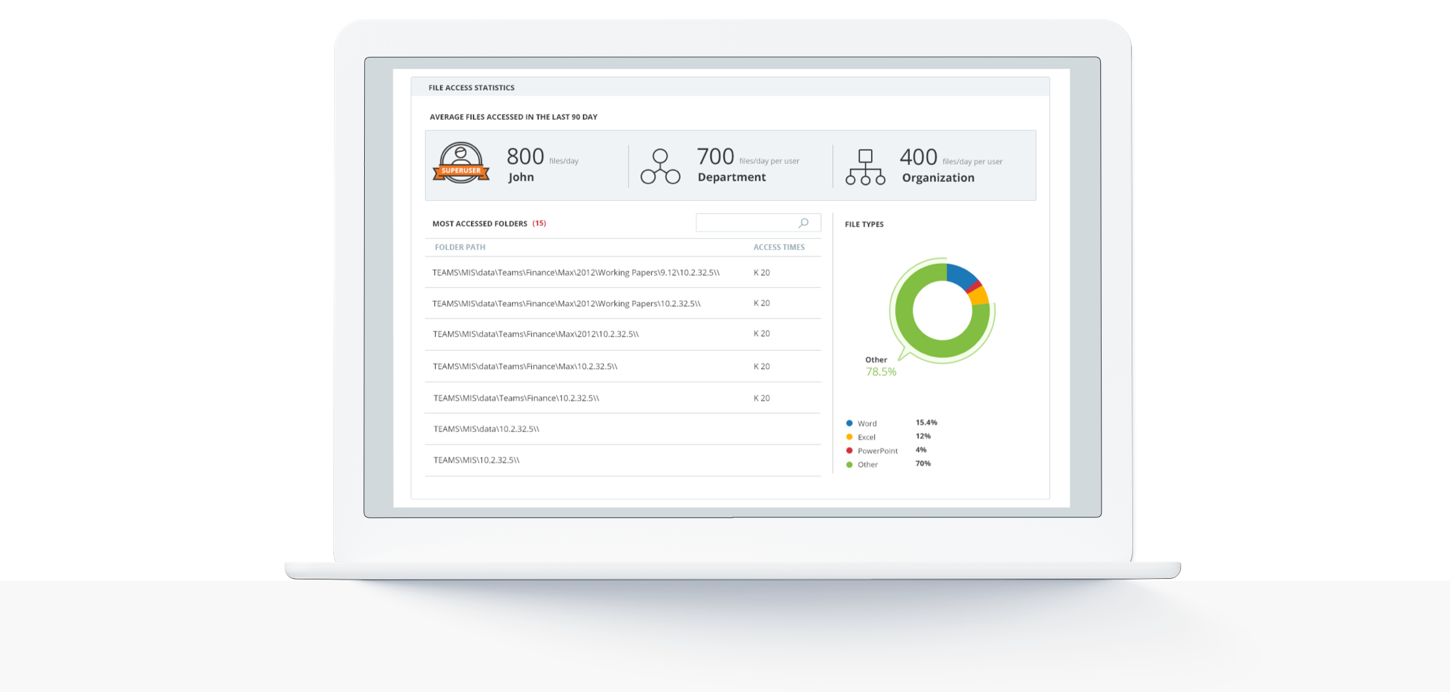Select the TEAMS\MIS\data\10.2.32.5 folder row

click(486, 429)
